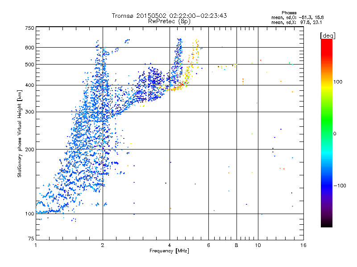Viewport: 357px width, 267px height.
Task: Click the frequency tick label '16'
Action: click(303, 245)
